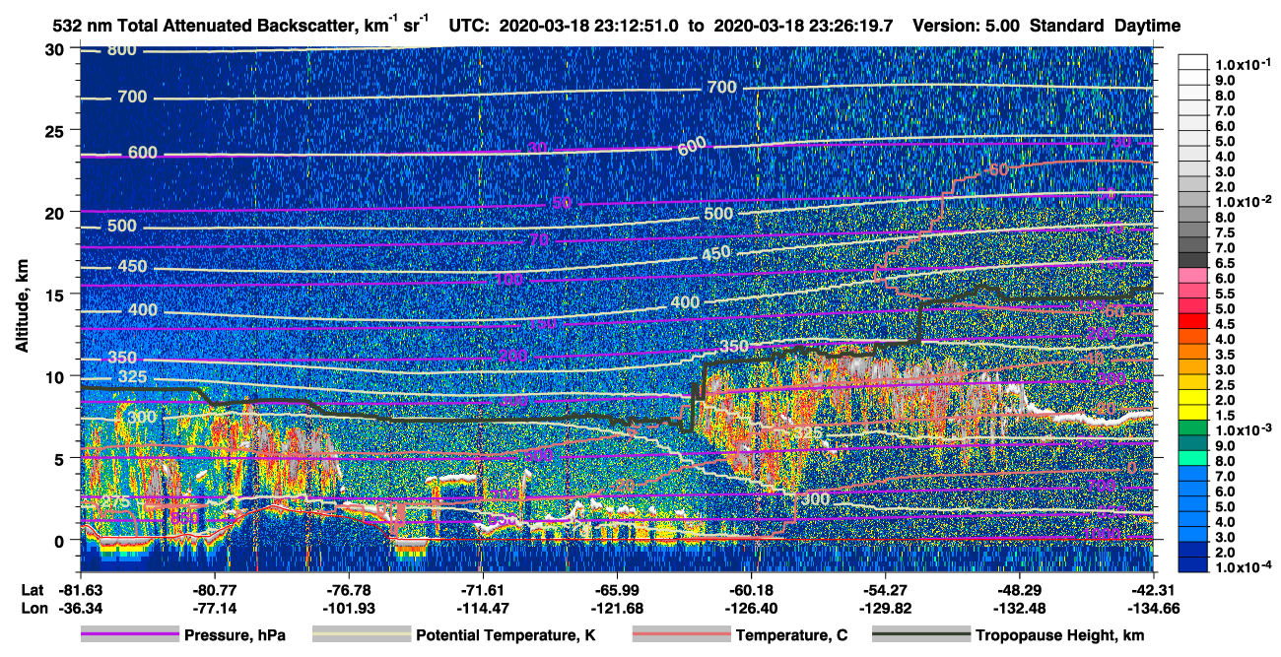Click altitude tick label 20
The image size is (1281, 657).
click(56, 212)
